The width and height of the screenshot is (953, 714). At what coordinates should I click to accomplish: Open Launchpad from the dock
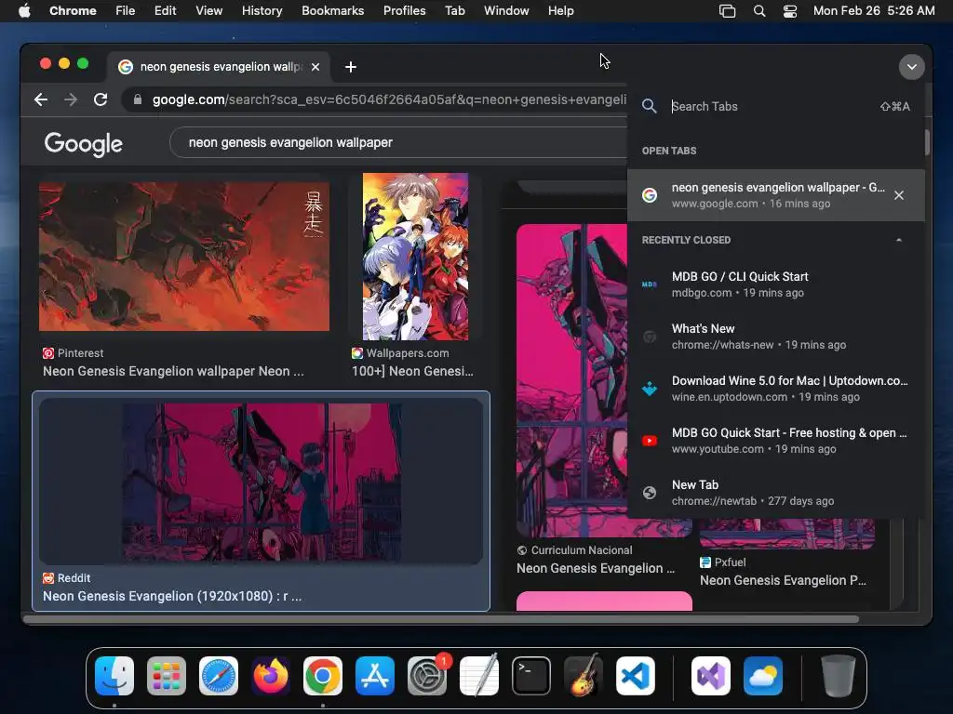[x=167, y=676]
